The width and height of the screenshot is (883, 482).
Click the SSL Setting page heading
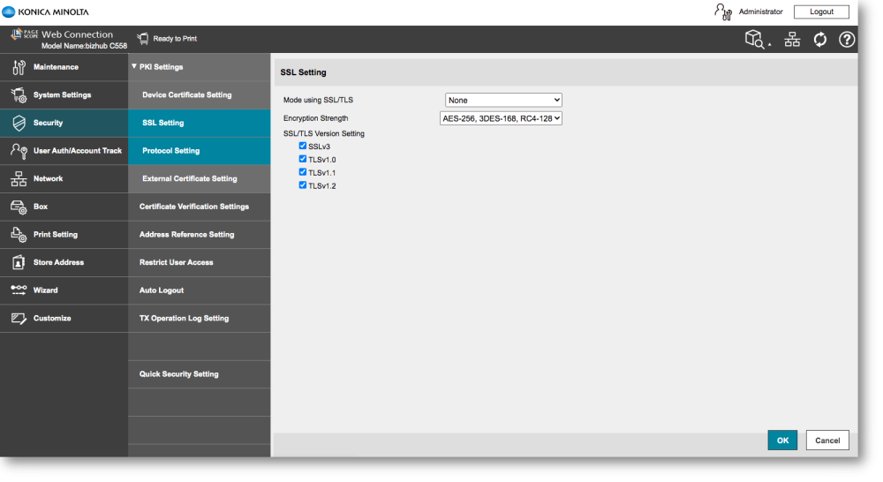(303, 72)
